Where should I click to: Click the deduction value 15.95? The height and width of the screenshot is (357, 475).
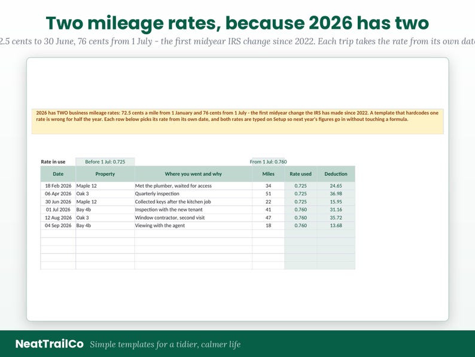tap(336, 202)
